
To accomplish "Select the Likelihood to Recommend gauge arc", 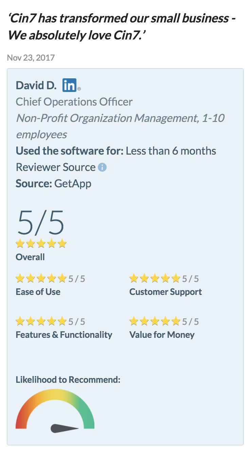I will click(x=55, y=409).
